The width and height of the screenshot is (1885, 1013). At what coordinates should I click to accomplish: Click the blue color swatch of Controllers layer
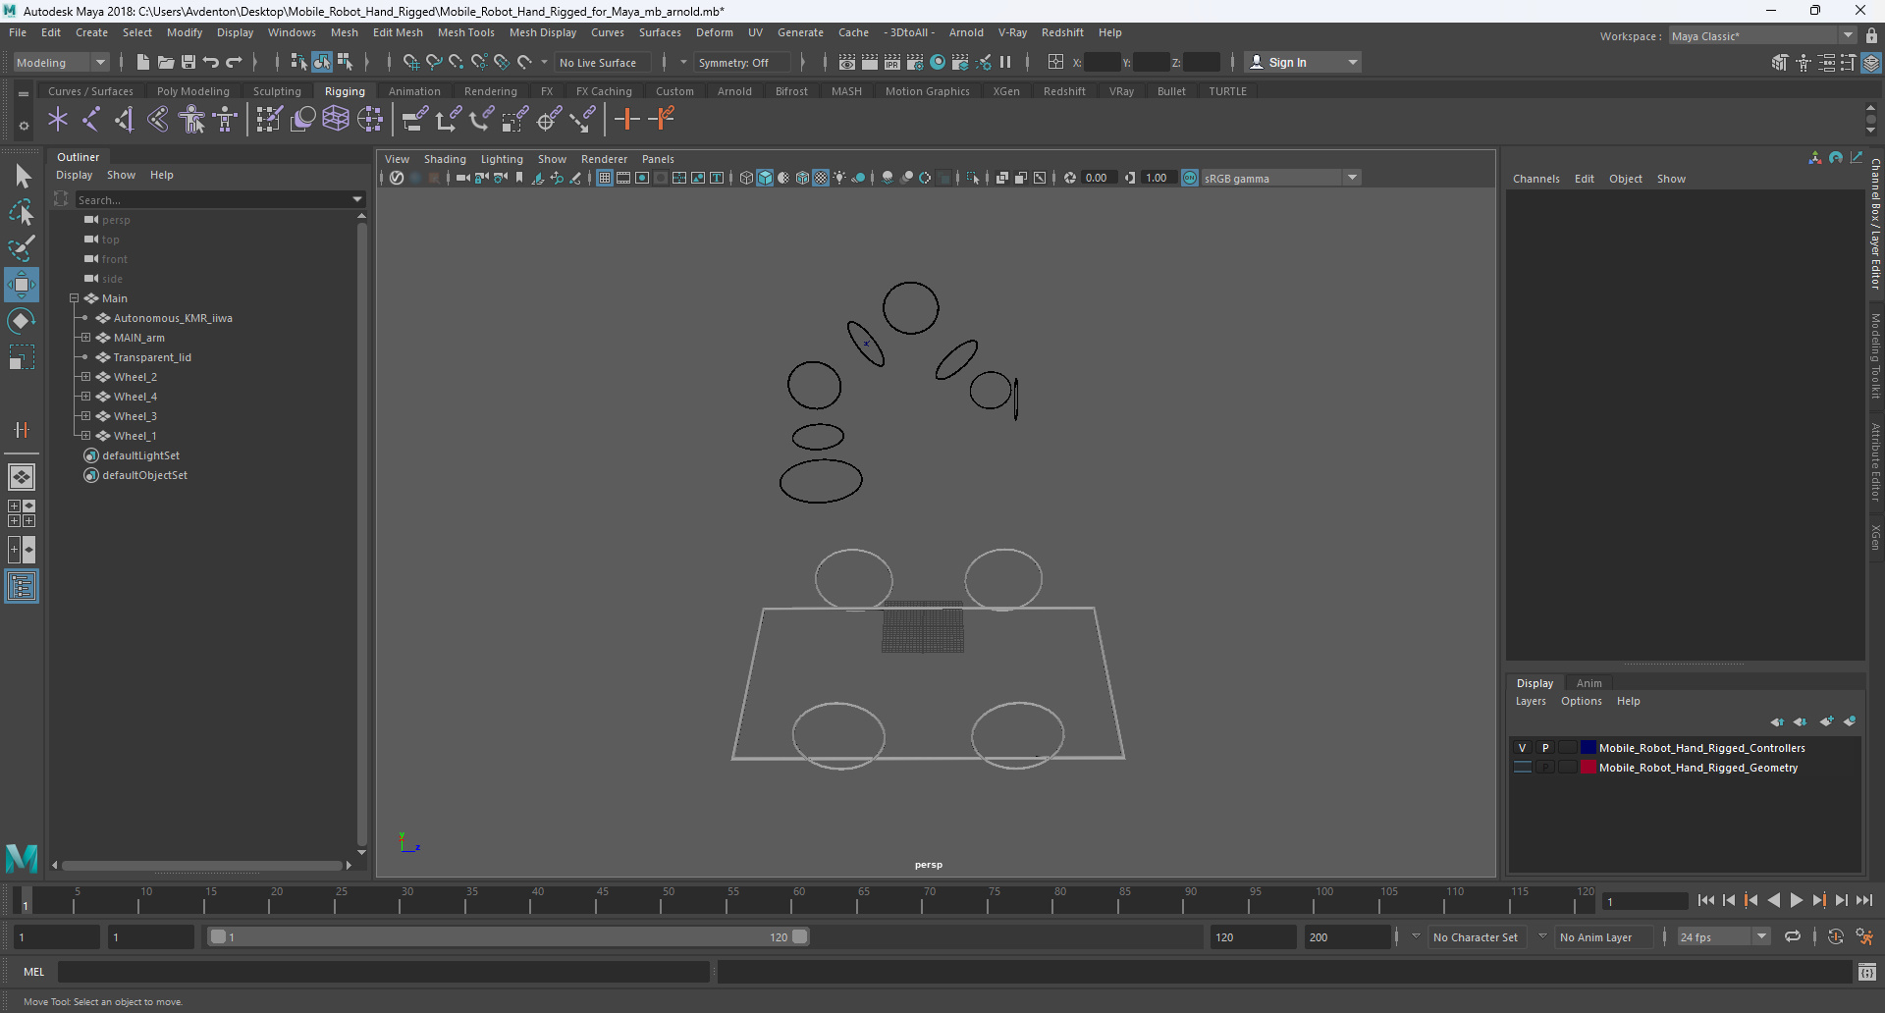(x=1588, y=748)
